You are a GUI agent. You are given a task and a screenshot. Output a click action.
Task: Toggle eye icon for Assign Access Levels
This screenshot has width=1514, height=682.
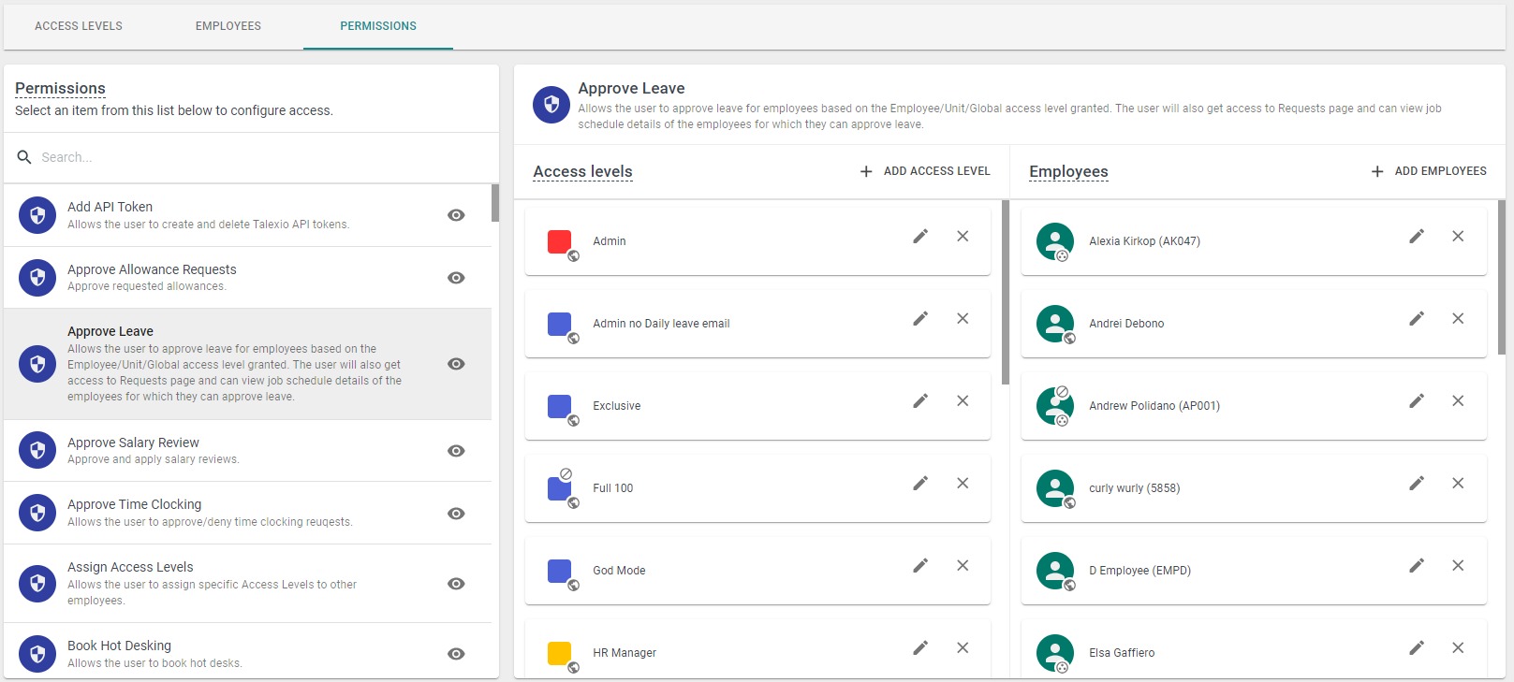tap(456, 584)
